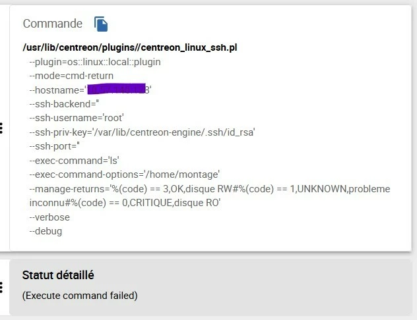Viewport: 417px width, 320px height.
Task: Click the --exec-command-options='/home/montage' line
Action: coord(125,174)
